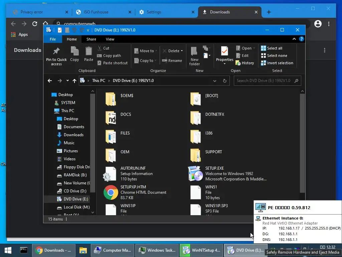Open the Open command dropdown arrow
The width and height of the screenshot is (342, 257).
click(x=254, y=48)
